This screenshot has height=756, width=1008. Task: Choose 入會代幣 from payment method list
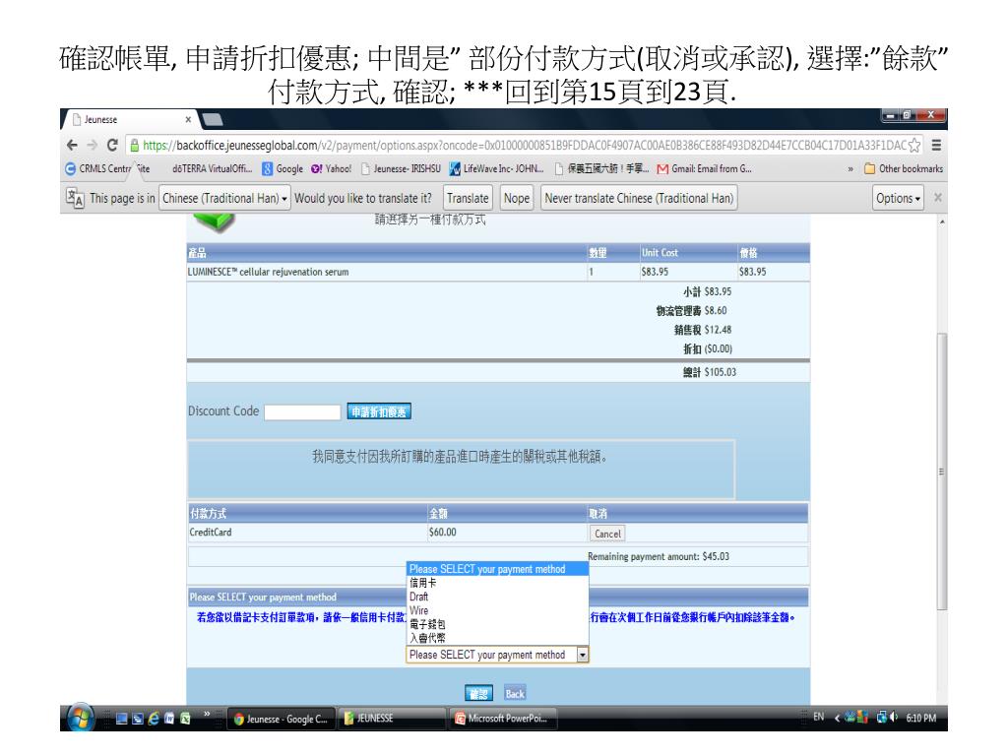click(x=497, y=638)
